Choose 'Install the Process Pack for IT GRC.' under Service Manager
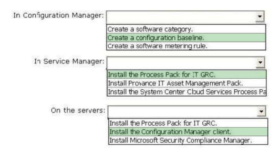Viewport: 278px width, 159px height. [187, 74]
